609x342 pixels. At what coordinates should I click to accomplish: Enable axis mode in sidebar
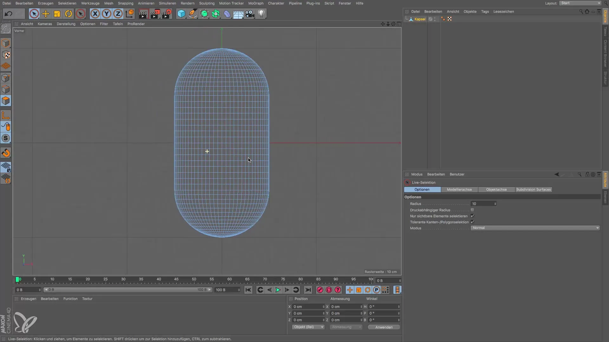coord(6,115)
